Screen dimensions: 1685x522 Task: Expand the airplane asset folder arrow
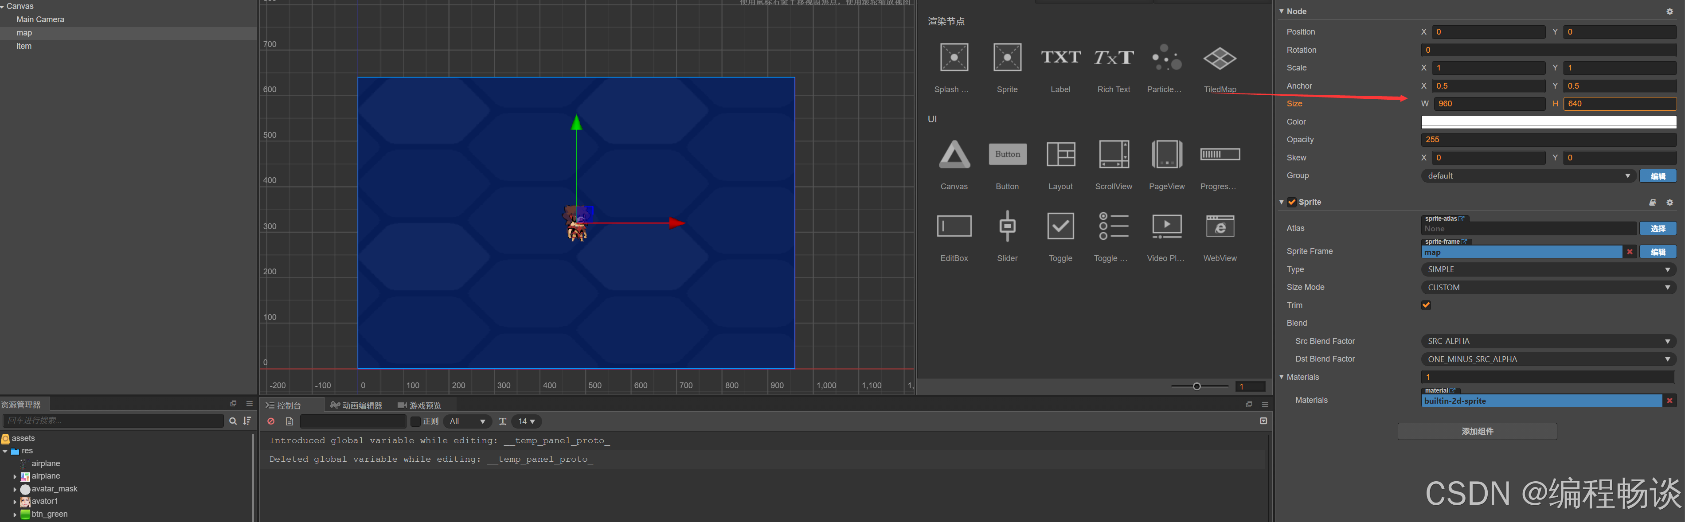tap(15, 476)
